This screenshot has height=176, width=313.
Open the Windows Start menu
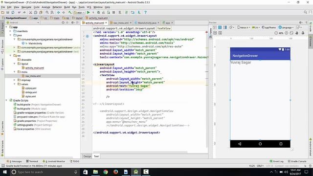[4, 172]
